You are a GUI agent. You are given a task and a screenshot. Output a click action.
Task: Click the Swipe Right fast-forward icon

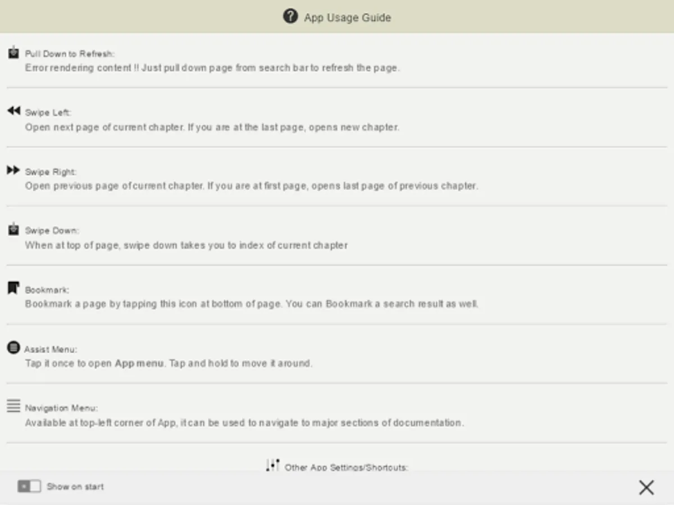(x=13, y=170)
